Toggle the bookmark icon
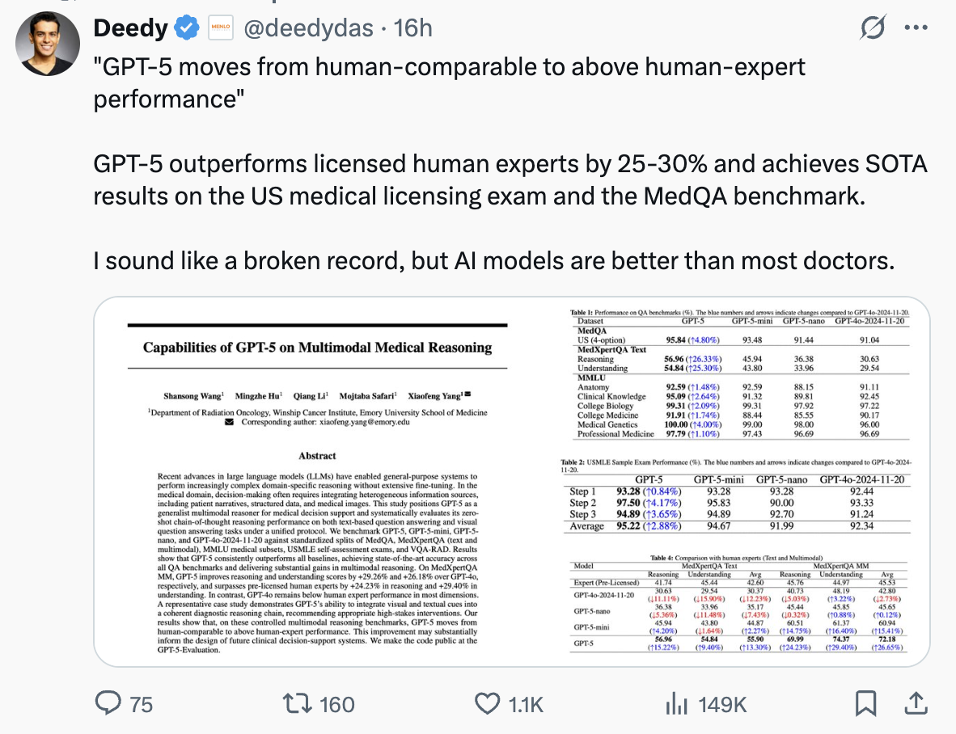 [x=865, y=703]
